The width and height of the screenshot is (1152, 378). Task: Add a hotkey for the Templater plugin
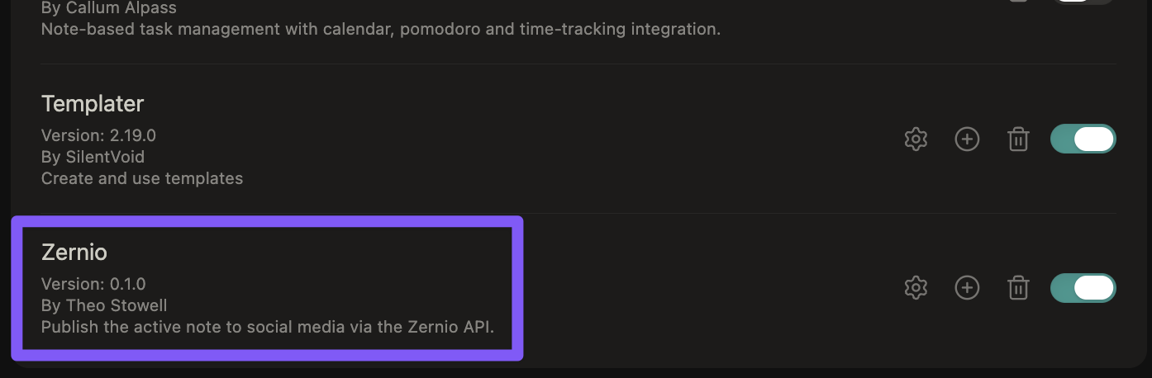[967, 139]
